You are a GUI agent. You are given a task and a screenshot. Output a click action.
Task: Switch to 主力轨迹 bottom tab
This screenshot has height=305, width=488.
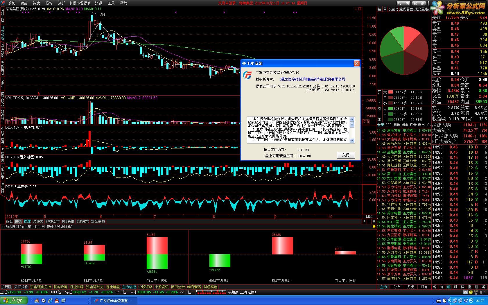point(129,287)
